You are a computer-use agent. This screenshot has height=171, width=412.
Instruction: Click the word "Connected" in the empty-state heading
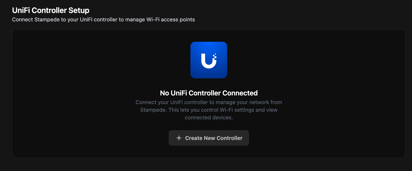pyautogui.click(x=240, y=93)
